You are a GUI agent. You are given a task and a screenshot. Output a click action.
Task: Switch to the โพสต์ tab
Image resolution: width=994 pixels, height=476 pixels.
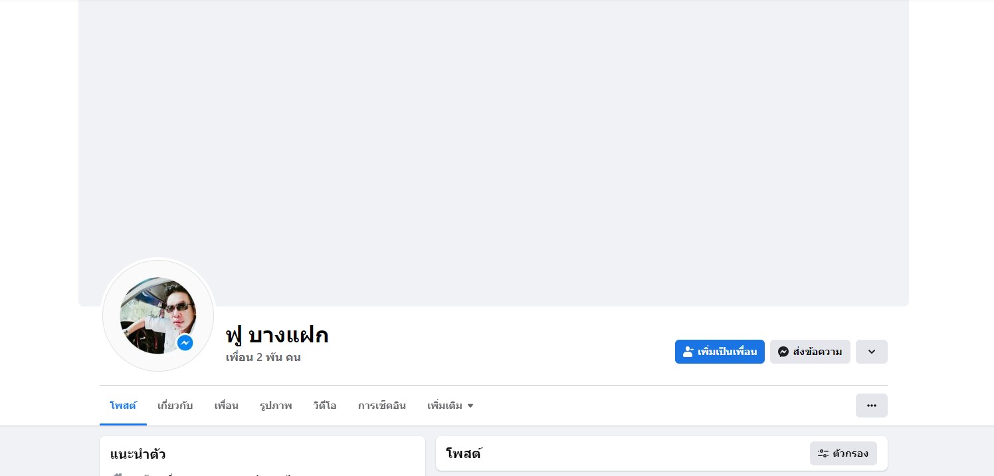coord(123,406)
